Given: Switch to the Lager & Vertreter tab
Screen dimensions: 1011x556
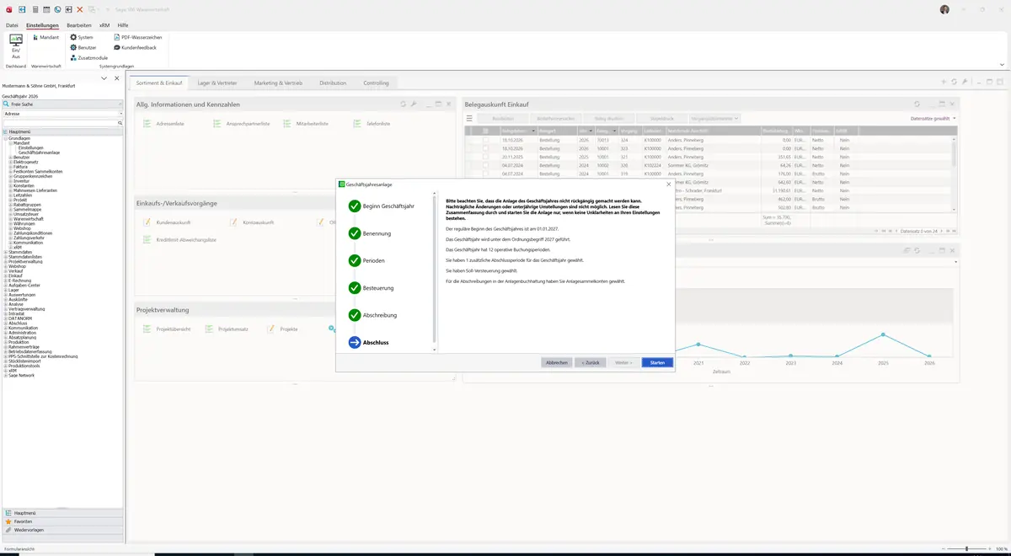Looking at the screenshot, I should [217, 83].
